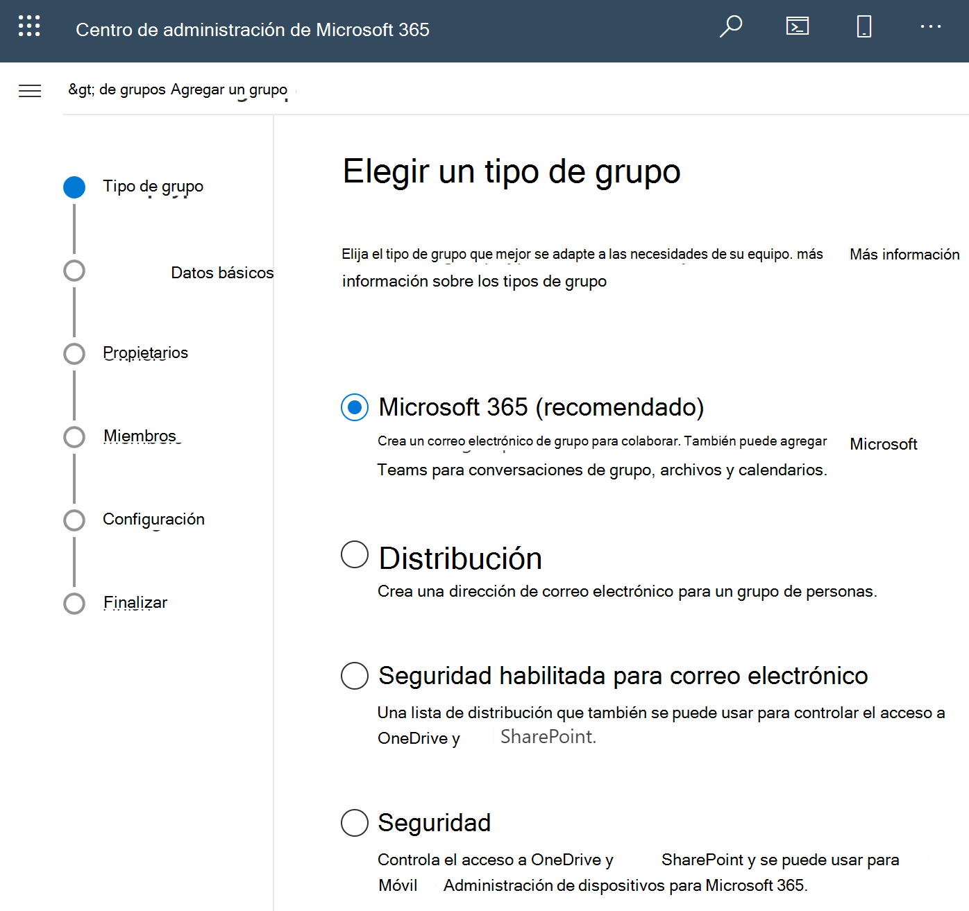
Task: Click the Tipo de grupo step circle
Action: 74,187
